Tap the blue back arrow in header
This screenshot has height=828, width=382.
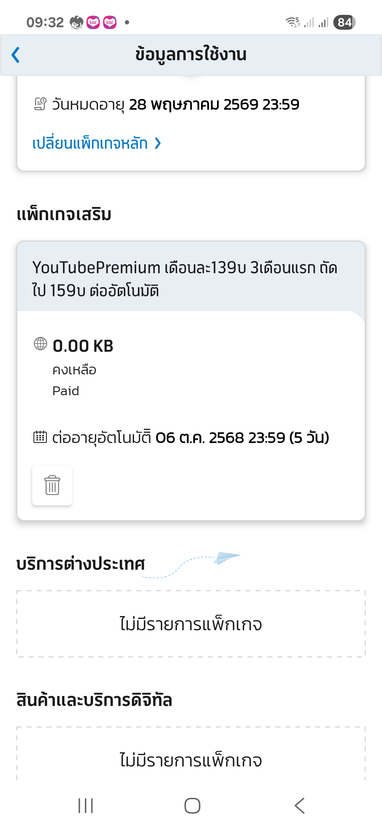pyautogui.click(x=16, y=55)
